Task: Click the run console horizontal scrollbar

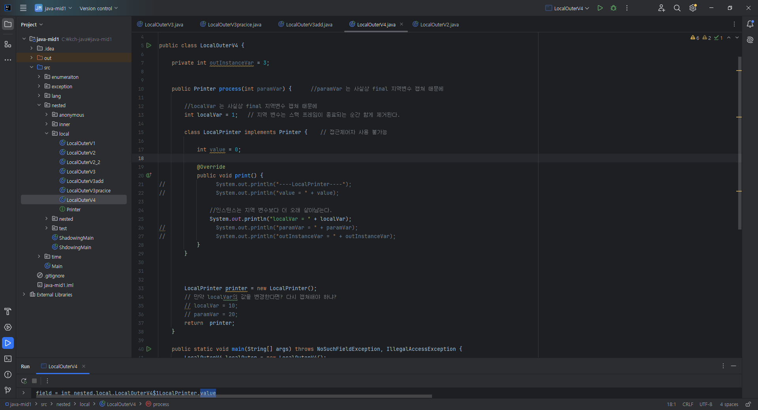Action: point(234,396)
